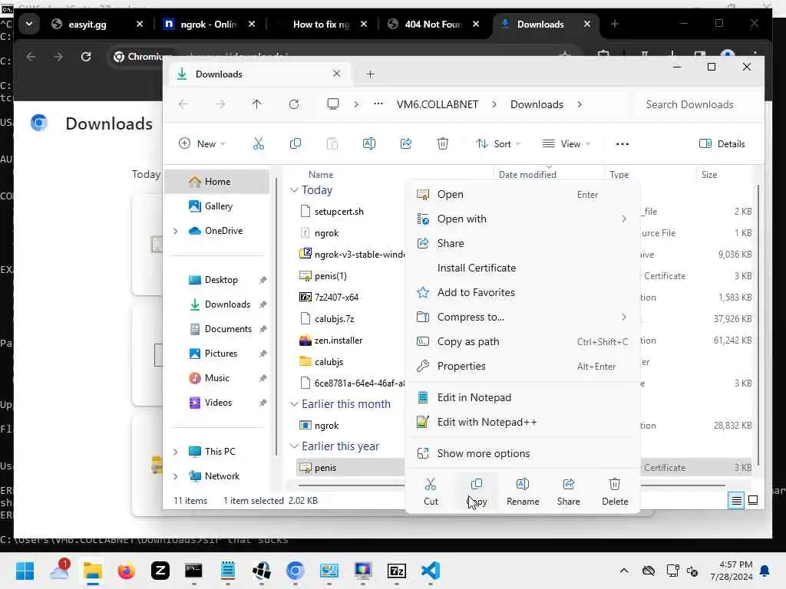Viewport: 786px width, 589px height.
Task: Open Chromium from the taskbar
Action: tap(296, 571)
